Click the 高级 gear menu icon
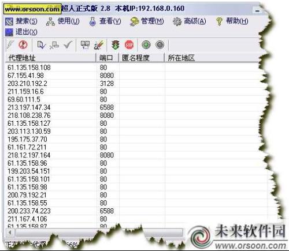The width and height of the screenshot is (289, 251). coord(177,21)
